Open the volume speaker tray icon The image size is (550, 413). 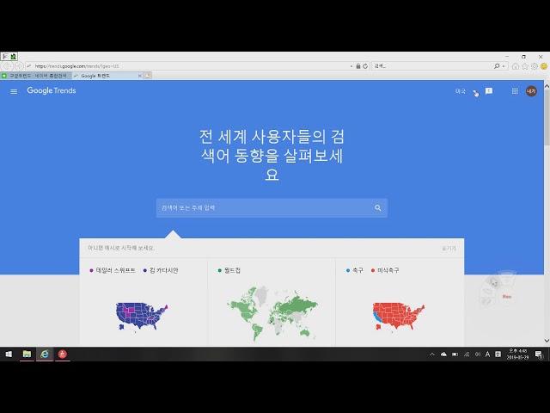tap(478, 354)
